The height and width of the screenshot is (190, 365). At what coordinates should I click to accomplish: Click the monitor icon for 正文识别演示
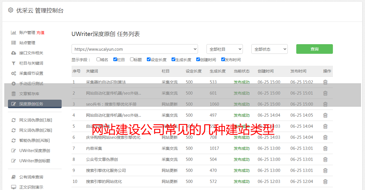click(x=13, y=187)
